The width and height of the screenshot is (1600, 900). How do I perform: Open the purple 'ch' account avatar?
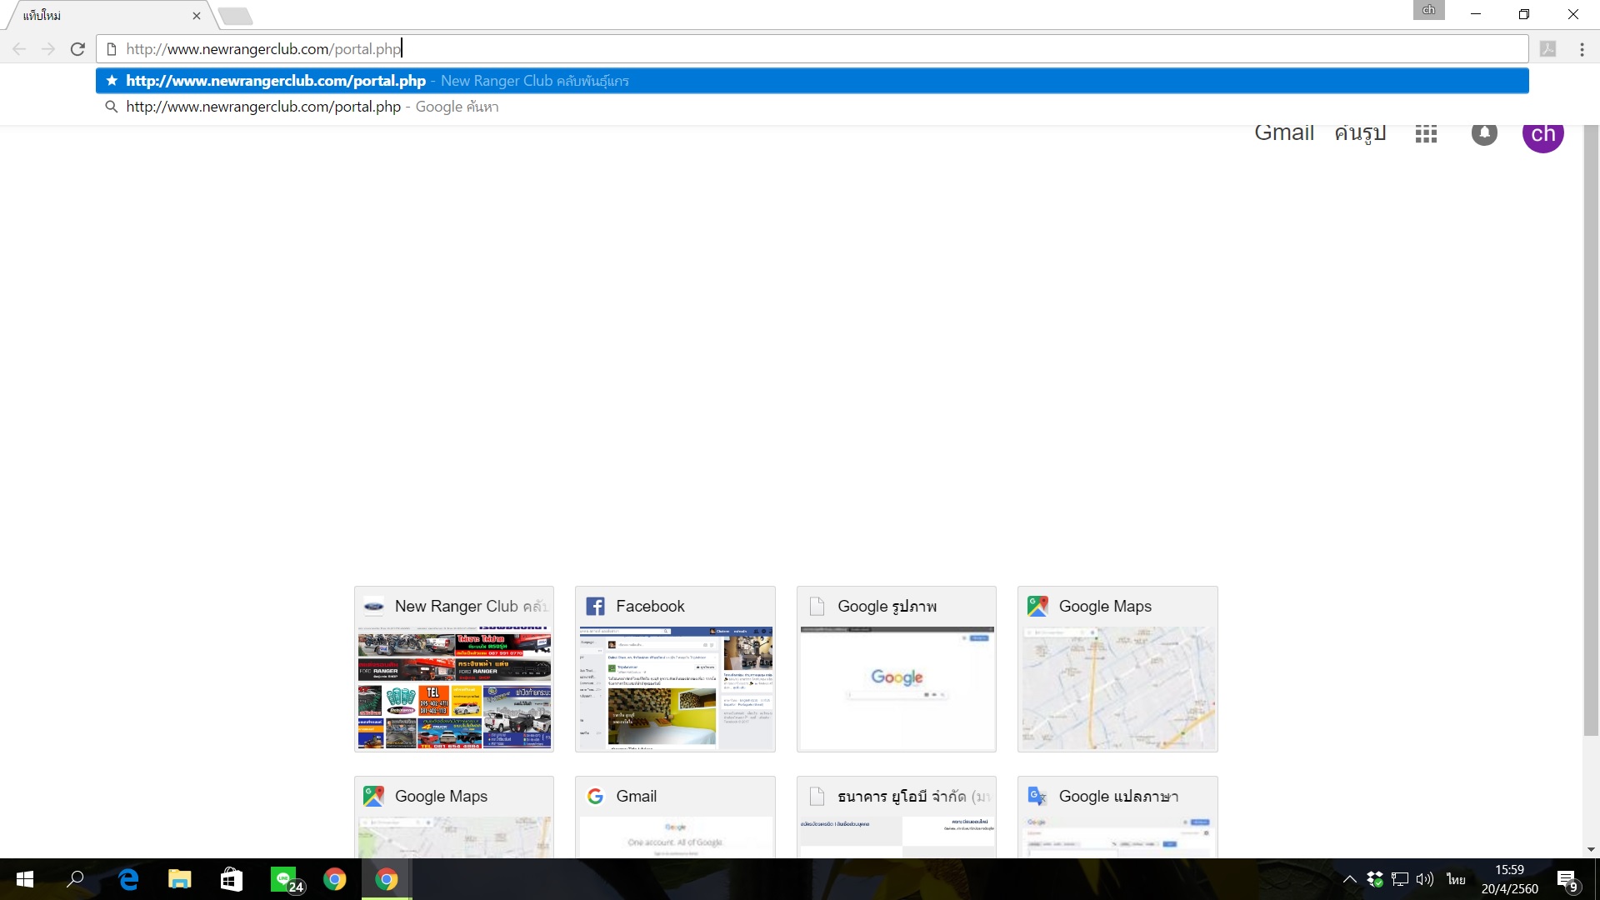pyautogui.click(x=1542, y=135)
